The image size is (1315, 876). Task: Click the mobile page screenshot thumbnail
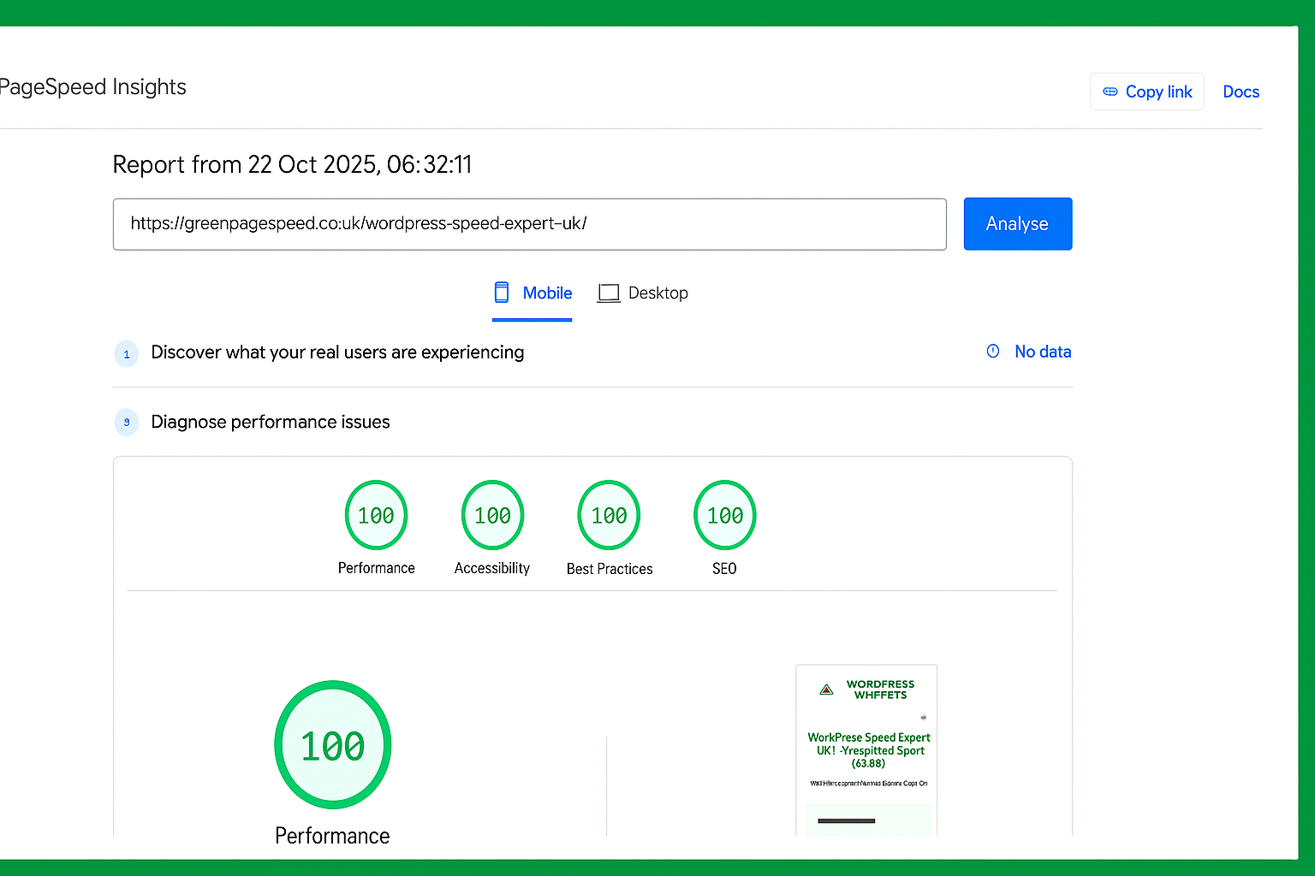point(866,749)
